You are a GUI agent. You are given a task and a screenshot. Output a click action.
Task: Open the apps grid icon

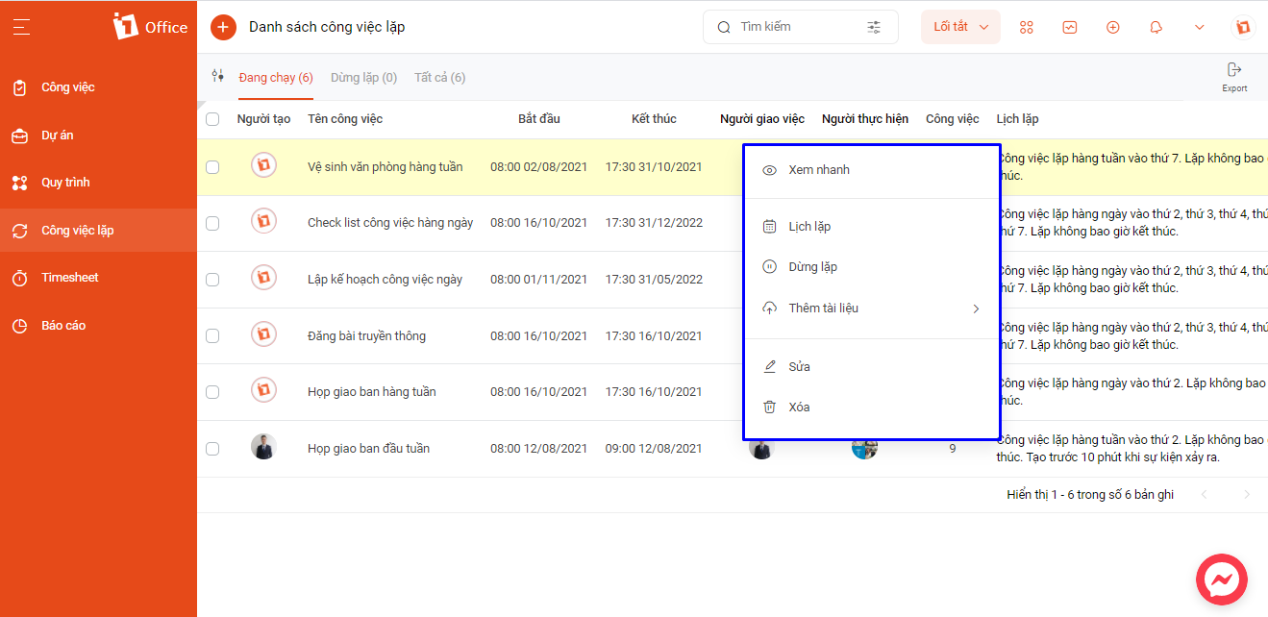point(1027,27)
